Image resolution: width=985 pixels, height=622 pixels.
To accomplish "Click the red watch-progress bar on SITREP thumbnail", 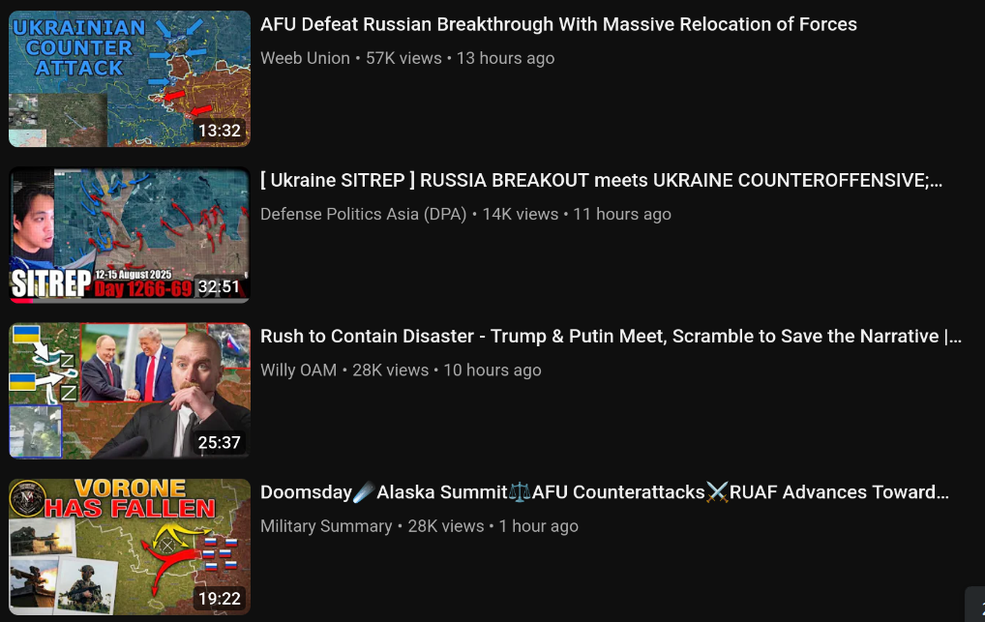I will 21,301.
